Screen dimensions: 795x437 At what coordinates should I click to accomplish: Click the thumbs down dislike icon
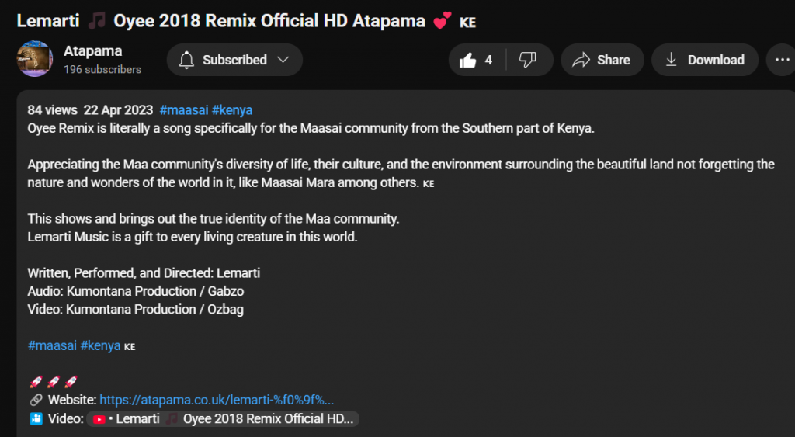coord(528,60)
